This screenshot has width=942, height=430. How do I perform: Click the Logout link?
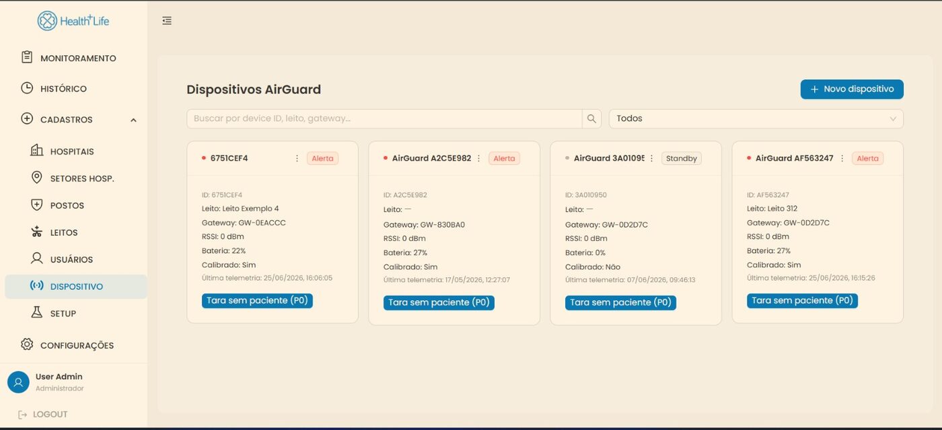(50, 415)
